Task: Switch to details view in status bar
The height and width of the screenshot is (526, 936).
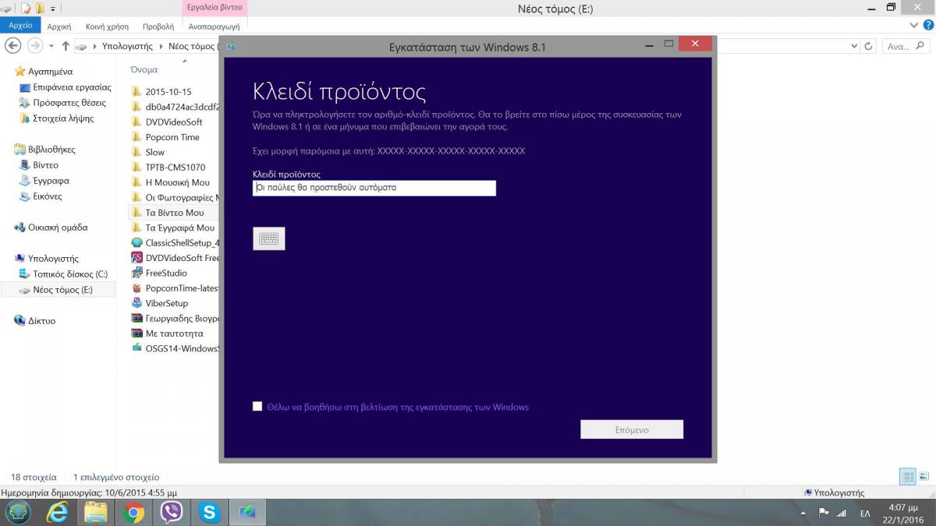Action: 908,477
